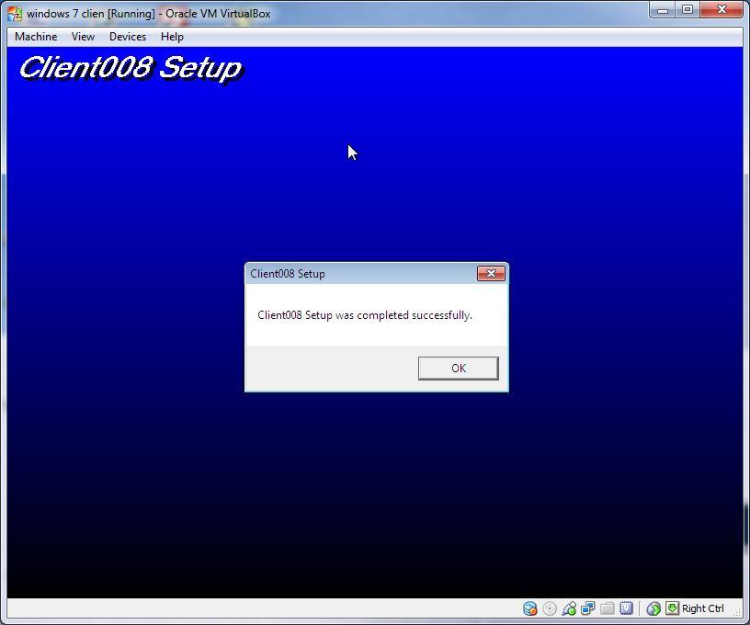
Task: Click the USB devices status icon
Action: click(569, 608)
